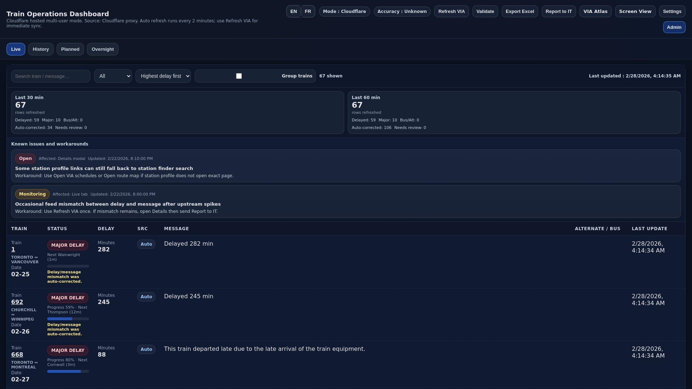This screenshot has width=692, height=389.
Task: Click the LAST UPDATE column header
Action: coord(649,229)
